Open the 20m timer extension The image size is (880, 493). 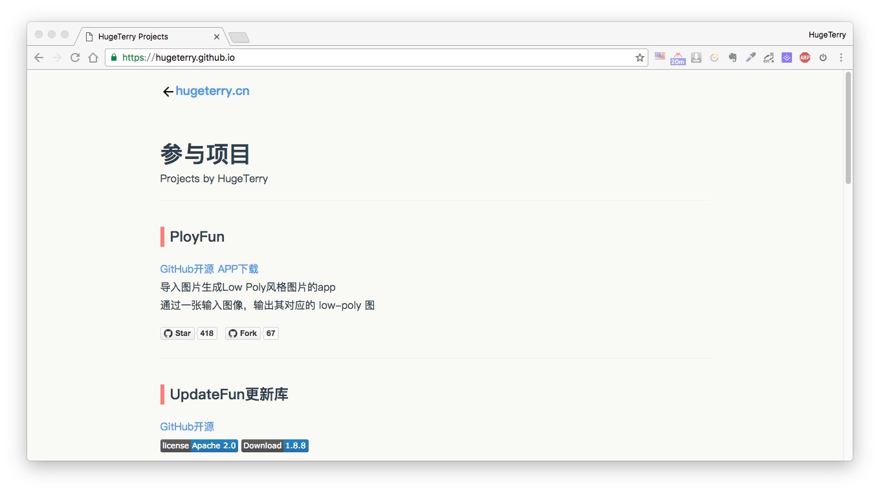[x=677, y=58]
